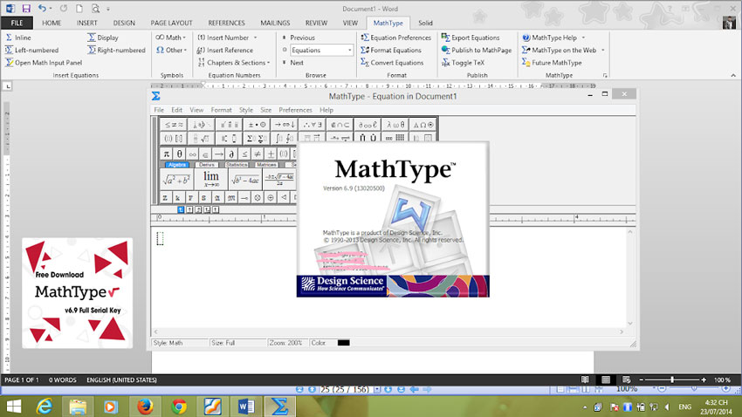Click Insert Reference in Equation Numbers
Viewport: 742px width, 417px height.
point(224,50)
